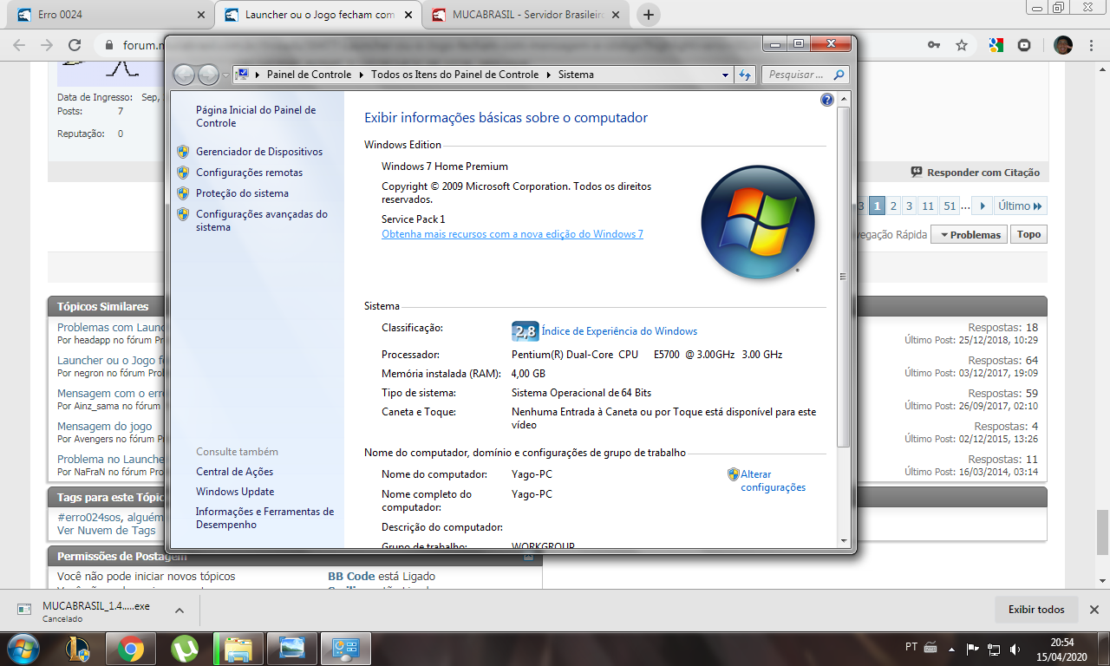This screenshot has height=666, width=1110.
Task: Go back using the Control Panel back arrow
Action: tap(184, 75)
